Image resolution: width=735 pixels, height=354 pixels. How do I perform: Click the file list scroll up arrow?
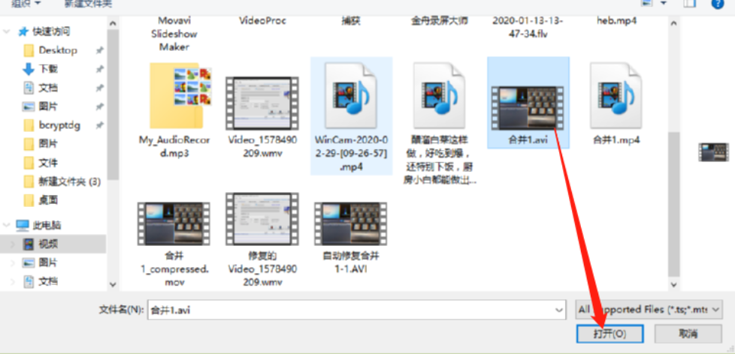(673, 22)
